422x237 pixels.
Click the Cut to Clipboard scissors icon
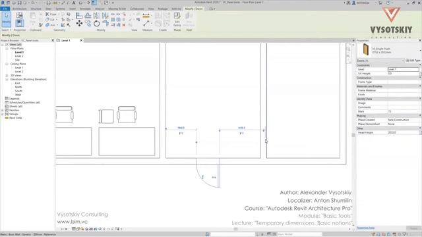tap(41, 14)
